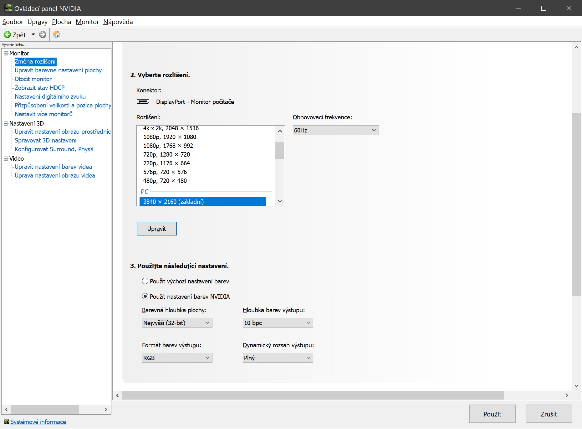This screenshot has height=429, width=582.
Task: Click main pane vertical scroll down arrow
Action: (576, 386)
